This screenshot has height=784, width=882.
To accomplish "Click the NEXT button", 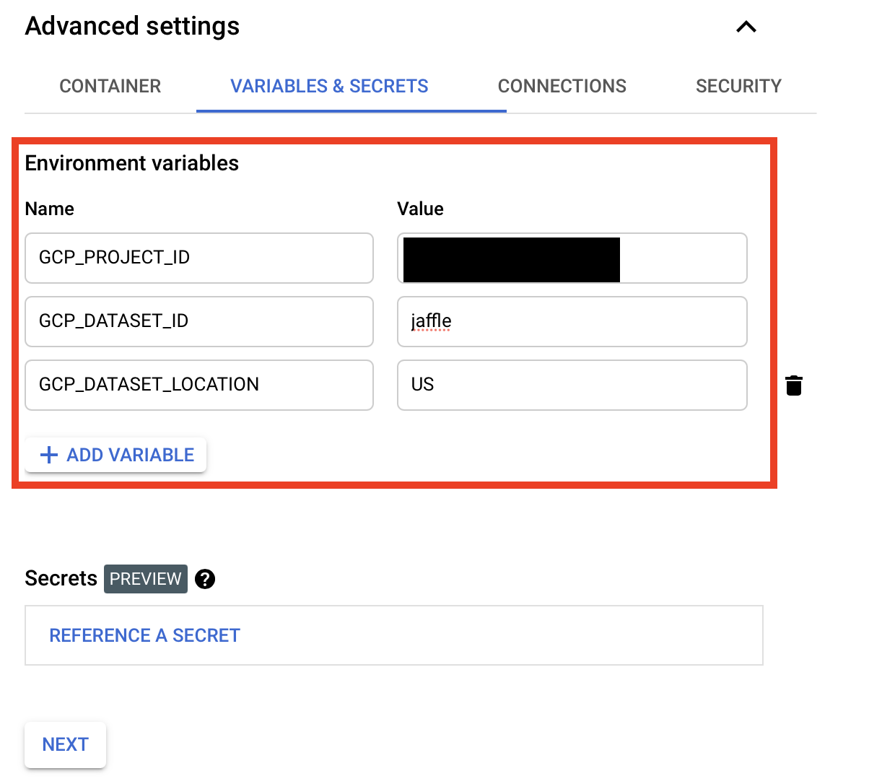I will pyautogui.click(x=65, y=744).
